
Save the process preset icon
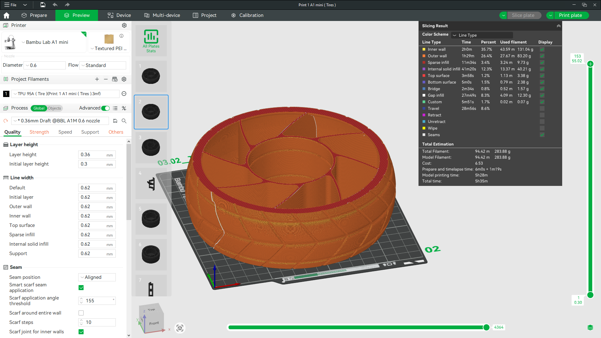pos(115,121)
